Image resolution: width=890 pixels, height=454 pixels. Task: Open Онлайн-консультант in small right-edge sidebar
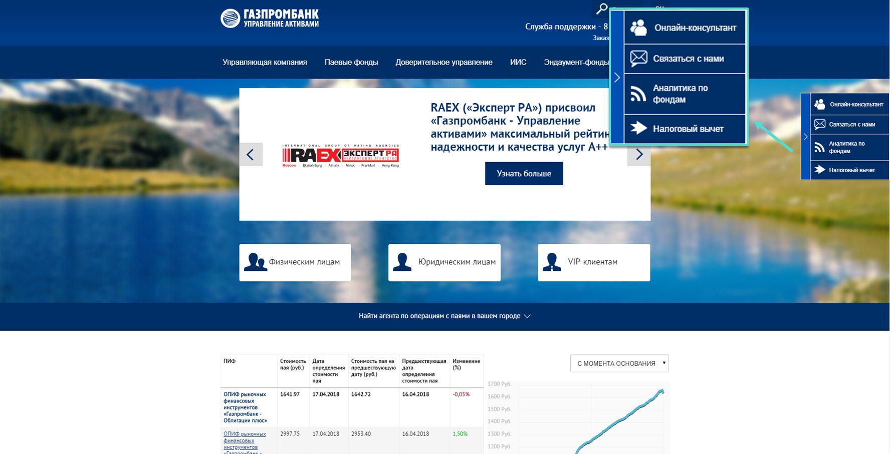click(x=849, y=104)
